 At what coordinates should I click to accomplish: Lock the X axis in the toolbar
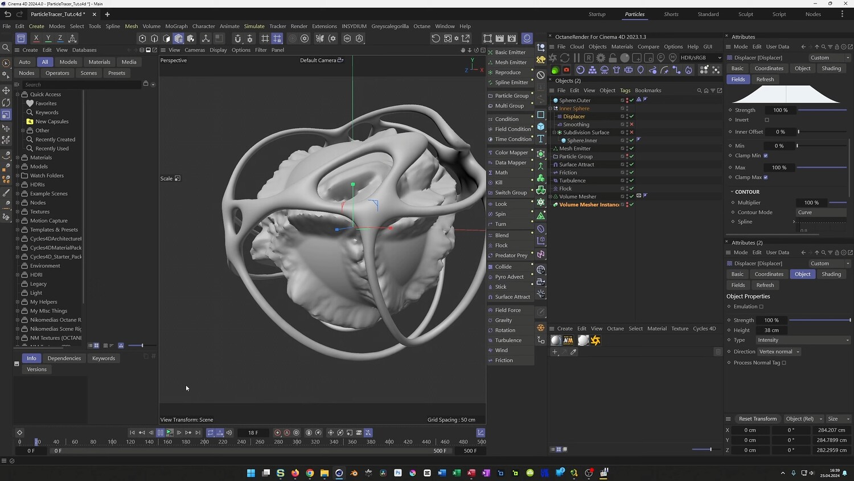[36, 38]
